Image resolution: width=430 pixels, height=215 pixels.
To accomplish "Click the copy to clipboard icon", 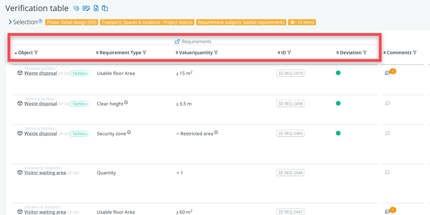I will (x=105, y=8).
